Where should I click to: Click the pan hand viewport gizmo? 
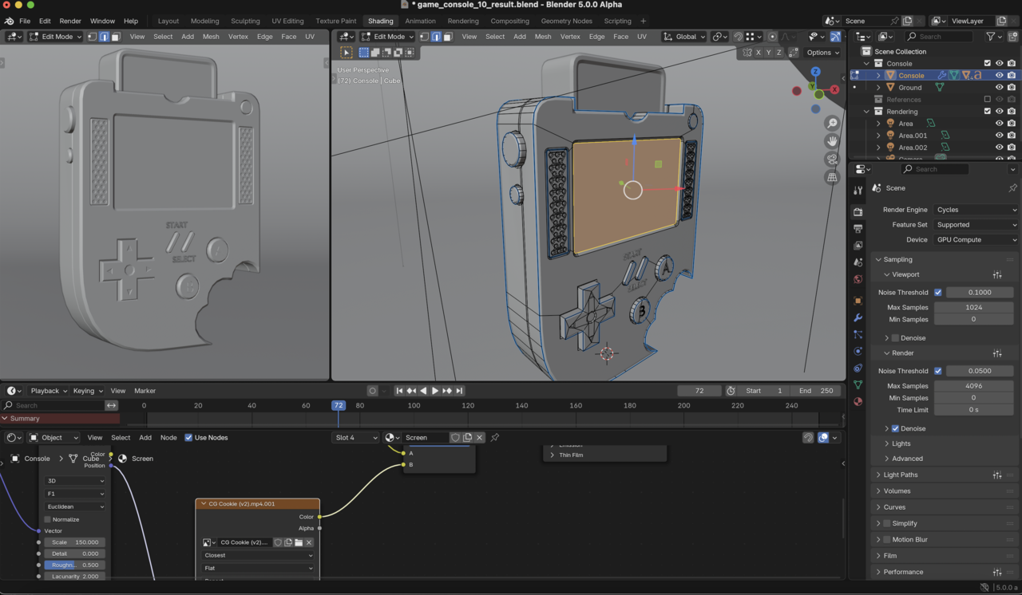coord(832,141)
